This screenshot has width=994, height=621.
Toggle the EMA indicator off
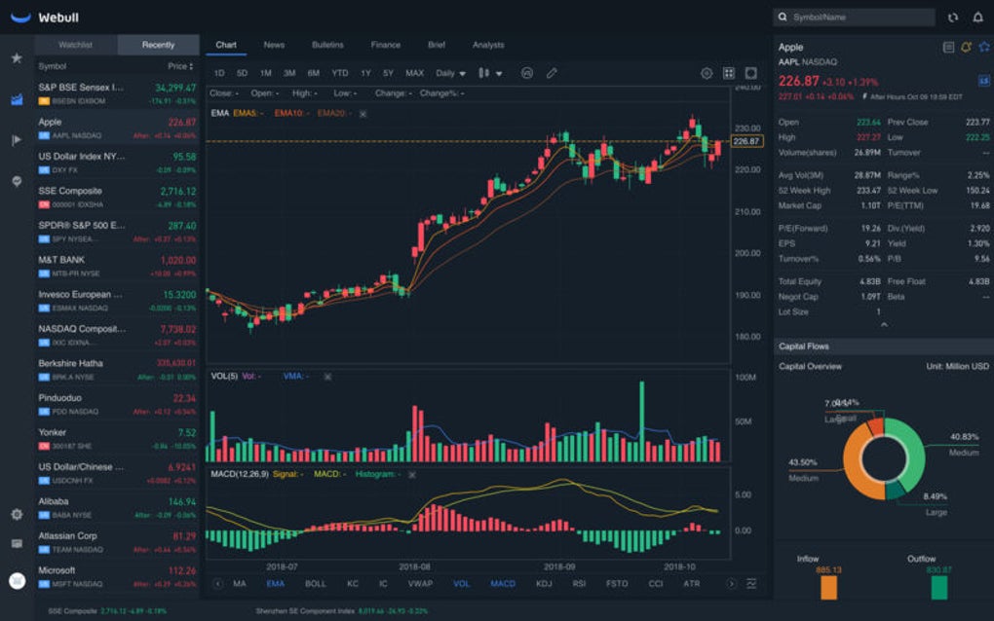tap(275, 584)
